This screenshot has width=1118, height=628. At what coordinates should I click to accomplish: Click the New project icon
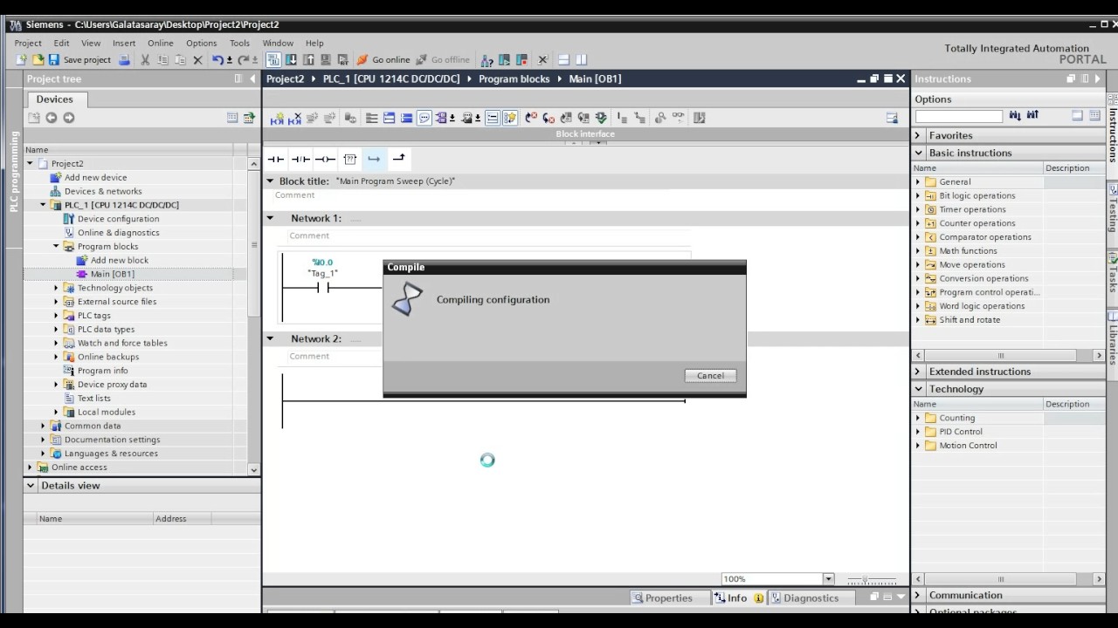(21, 59)
